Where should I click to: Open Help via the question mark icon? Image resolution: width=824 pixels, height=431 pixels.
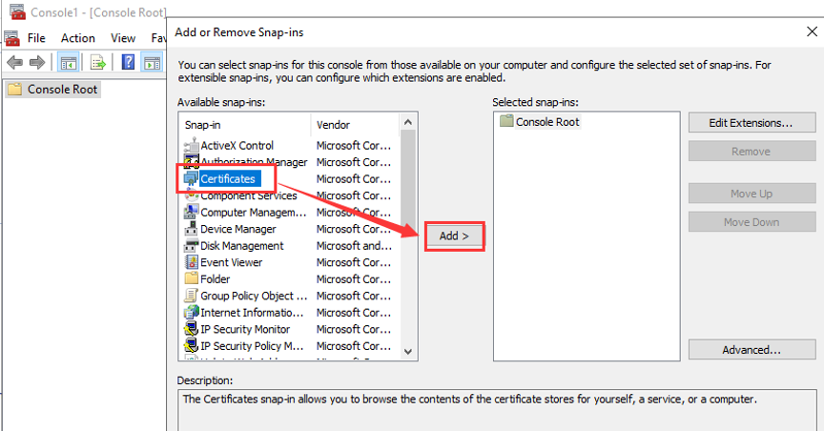point(128,63)
